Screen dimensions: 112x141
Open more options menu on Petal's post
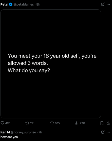pos(108,4)
